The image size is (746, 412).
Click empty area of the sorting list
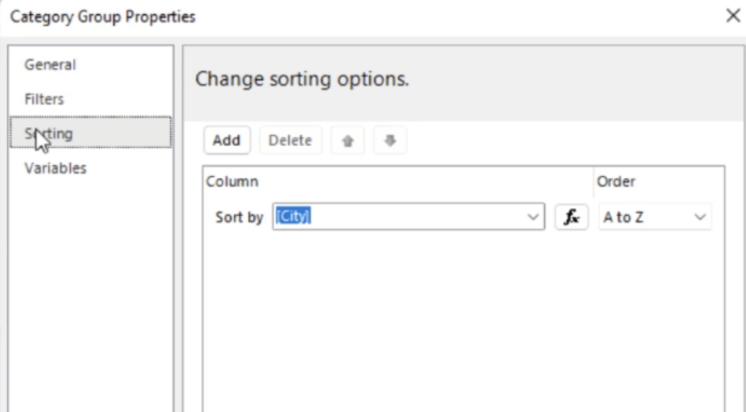464,324
